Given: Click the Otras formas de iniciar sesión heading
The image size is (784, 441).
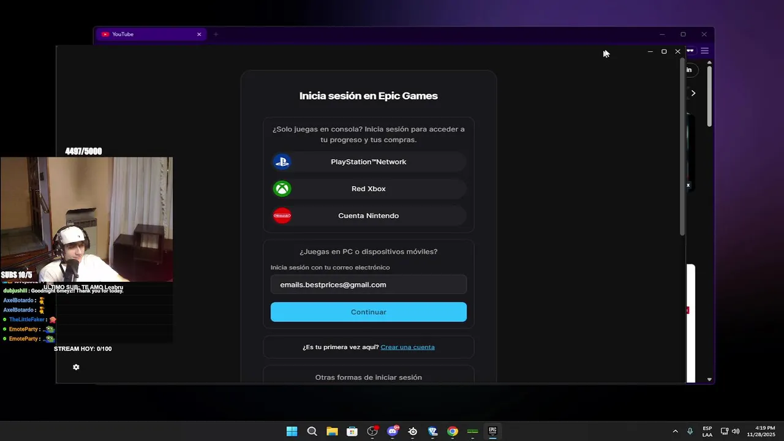Looking at the screenshot, I should pyautogui.click(x=368, y=377).
